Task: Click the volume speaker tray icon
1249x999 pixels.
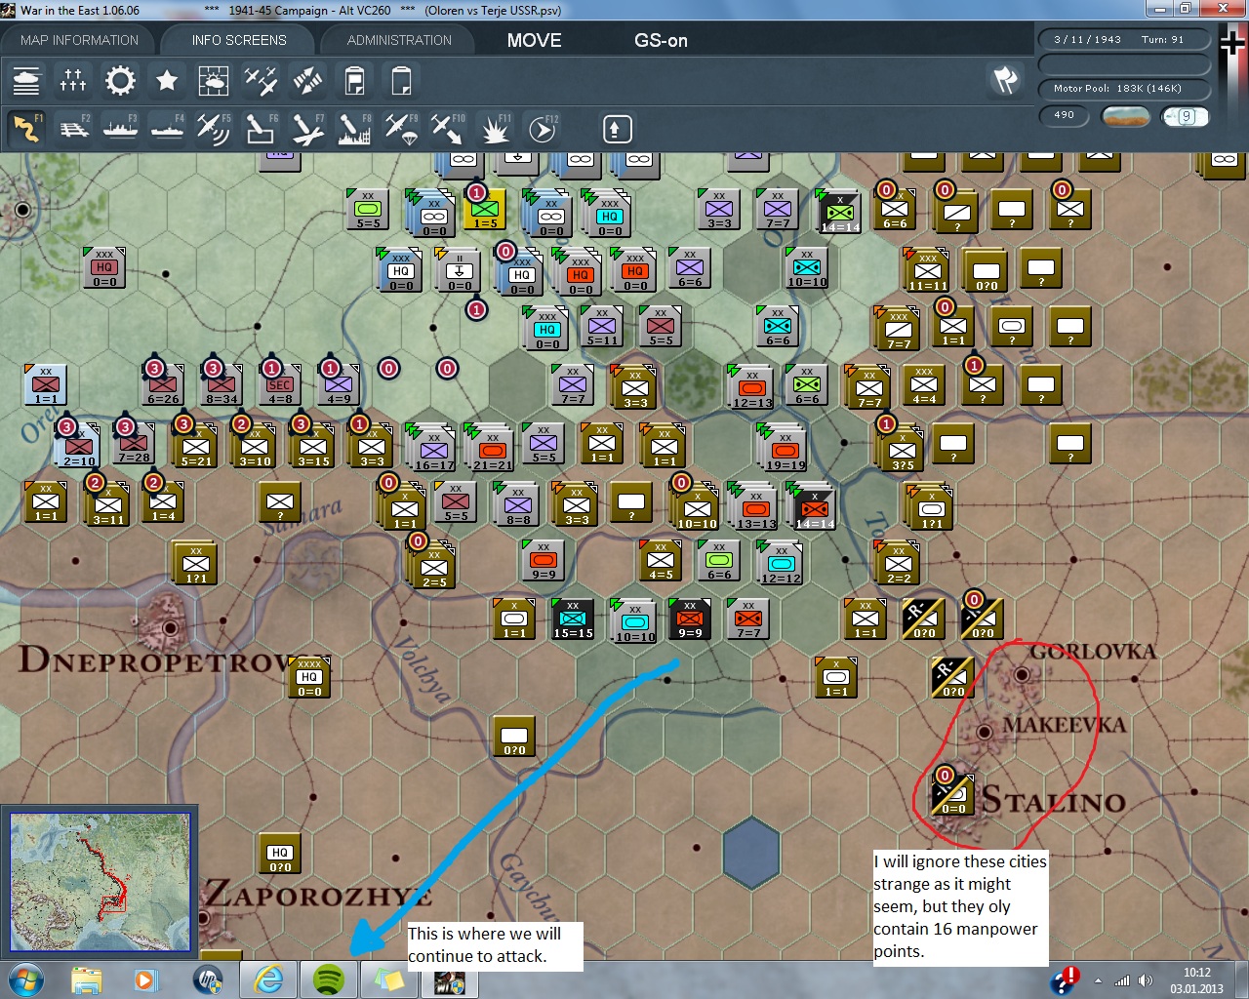Action: click(1145, 980)
